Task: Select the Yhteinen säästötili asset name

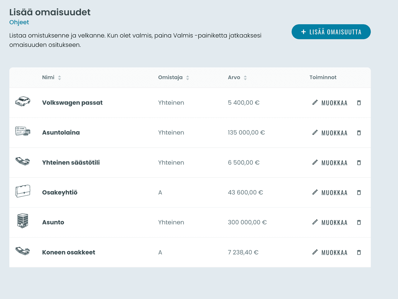Action: click(x=71, y=163)
